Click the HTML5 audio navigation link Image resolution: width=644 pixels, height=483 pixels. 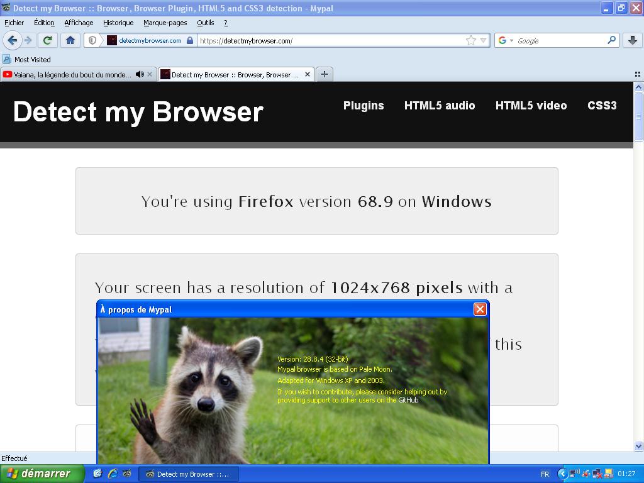click(x=440, y=106)
